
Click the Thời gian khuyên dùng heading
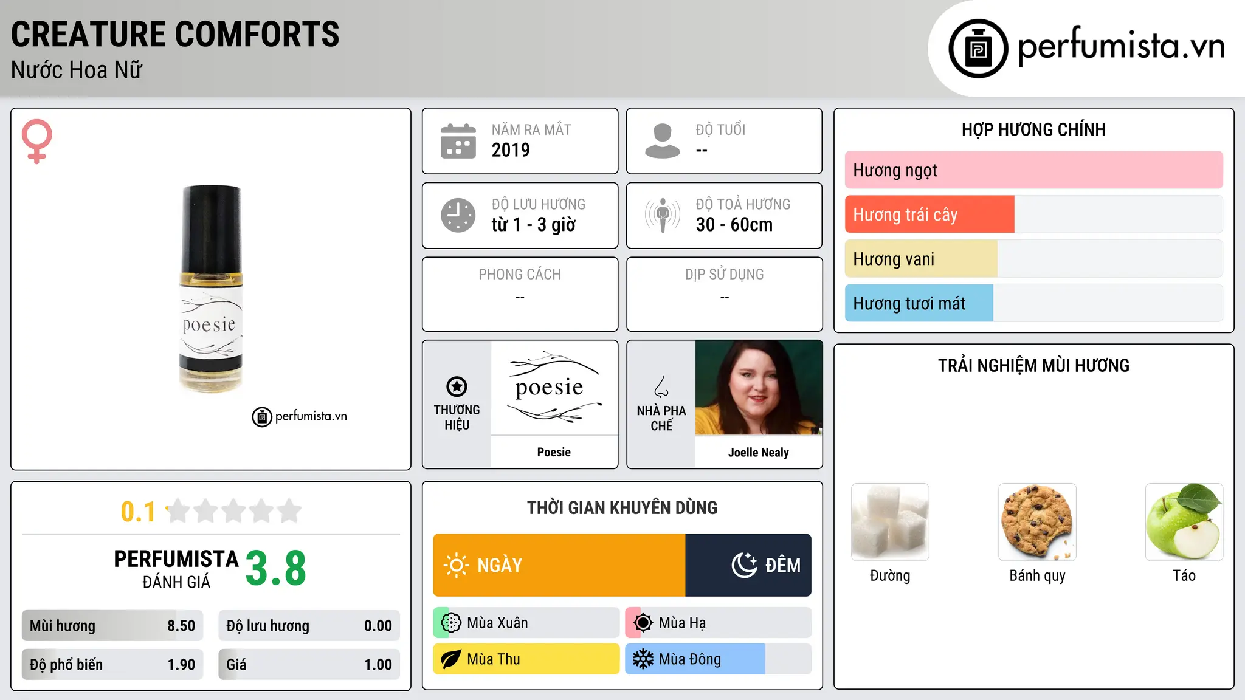(x=622, y=508)
